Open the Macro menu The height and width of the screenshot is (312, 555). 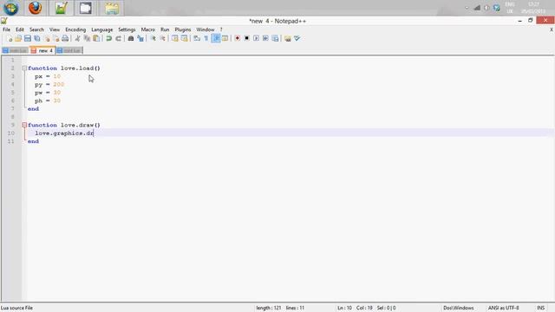(x=148, y=29)
